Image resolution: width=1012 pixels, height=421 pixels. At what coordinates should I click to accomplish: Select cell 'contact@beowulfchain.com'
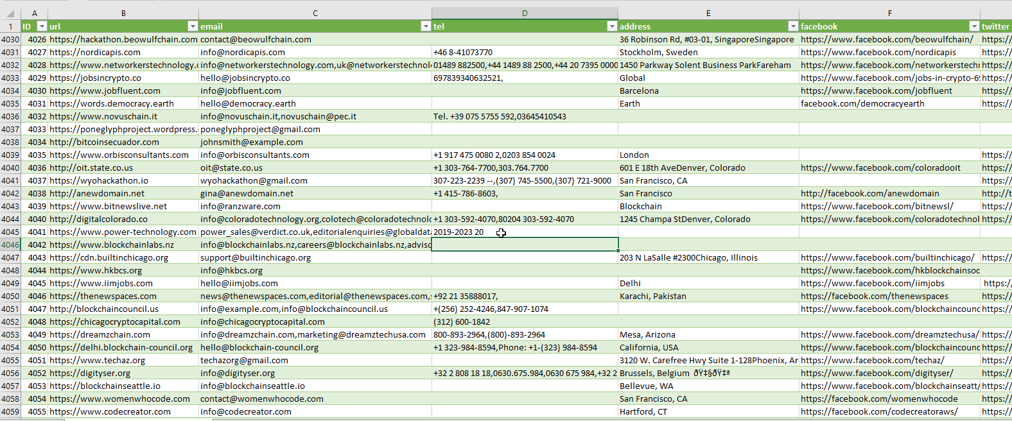pos(315,39)
